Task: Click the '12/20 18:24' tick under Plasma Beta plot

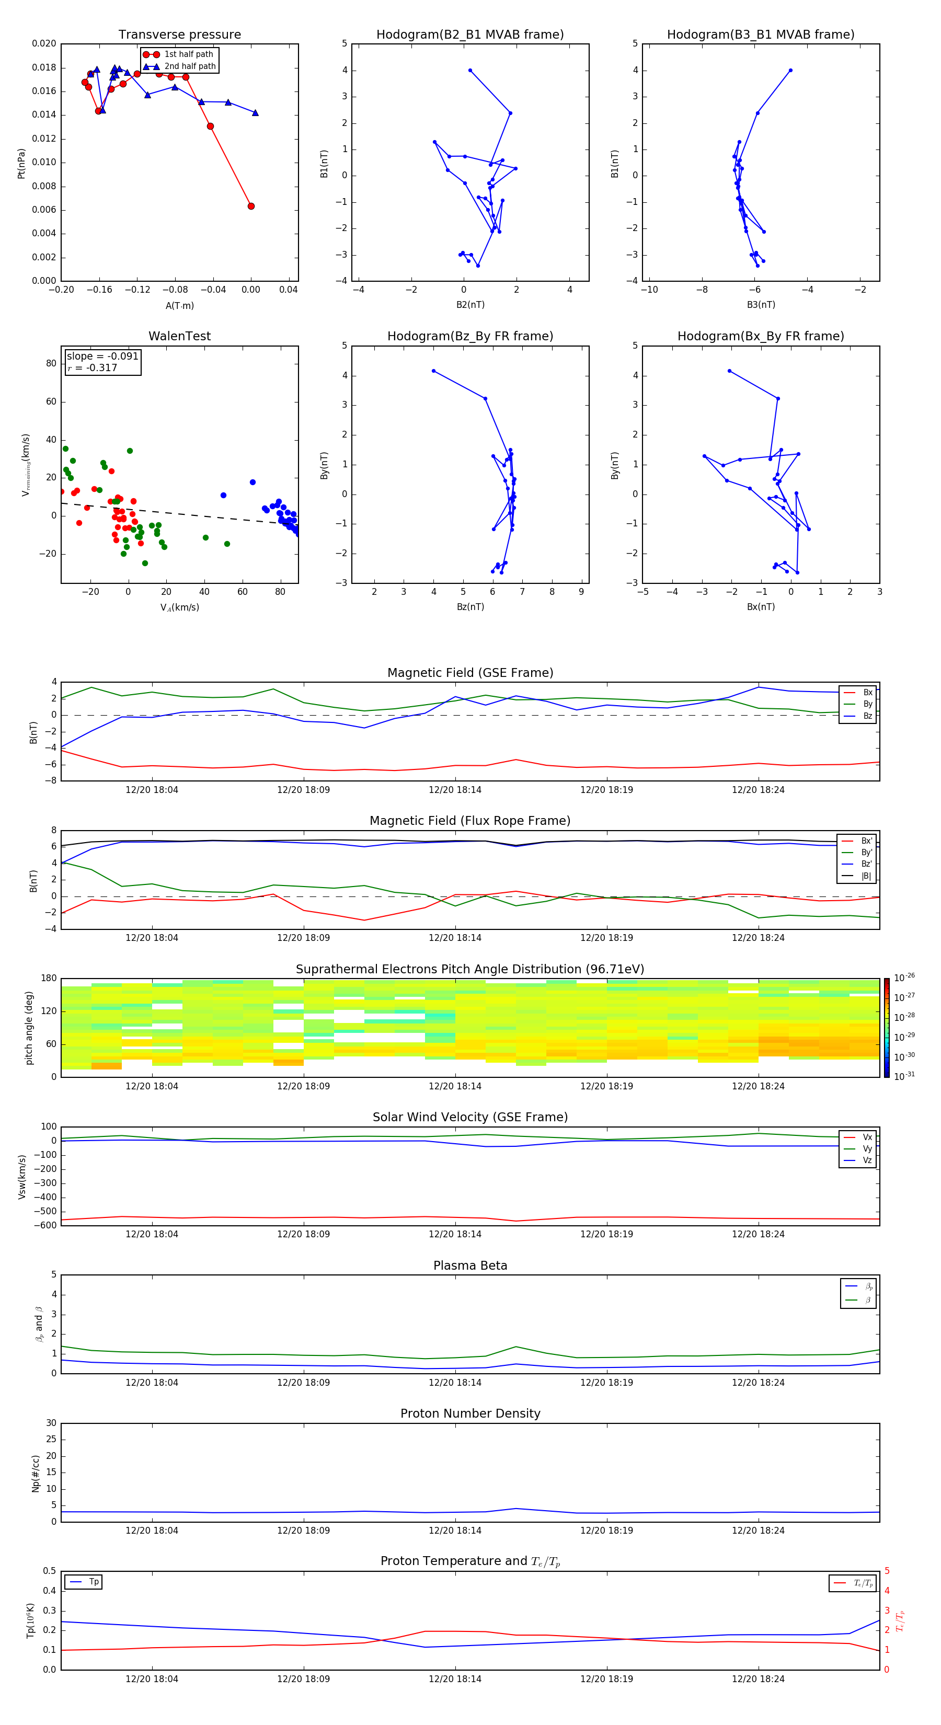Action: [758, 1382]
